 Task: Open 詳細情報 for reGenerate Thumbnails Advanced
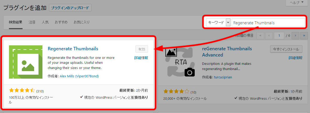[295, 58]
